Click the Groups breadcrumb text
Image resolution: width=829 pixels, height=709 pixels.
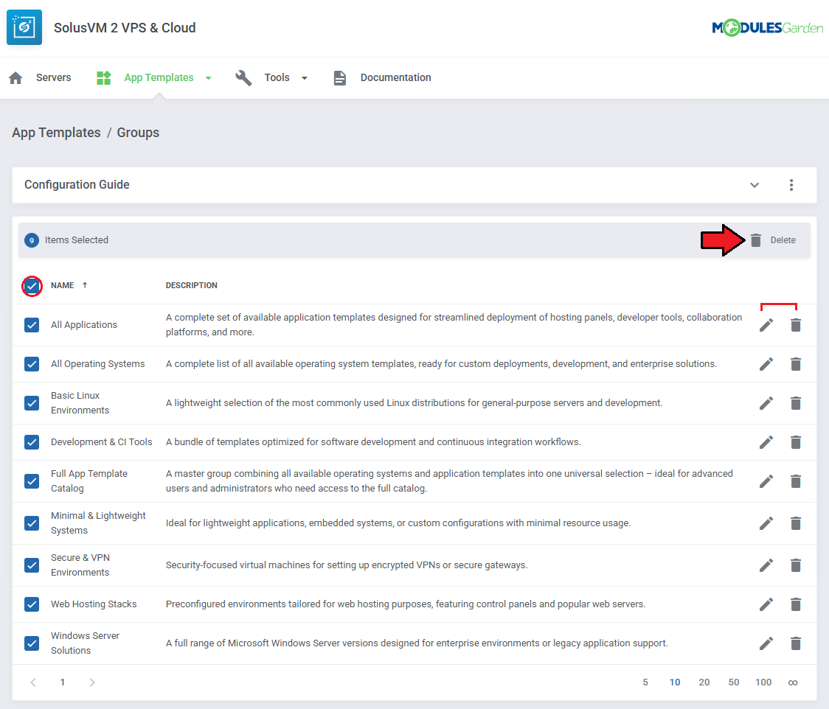point(138,133)
